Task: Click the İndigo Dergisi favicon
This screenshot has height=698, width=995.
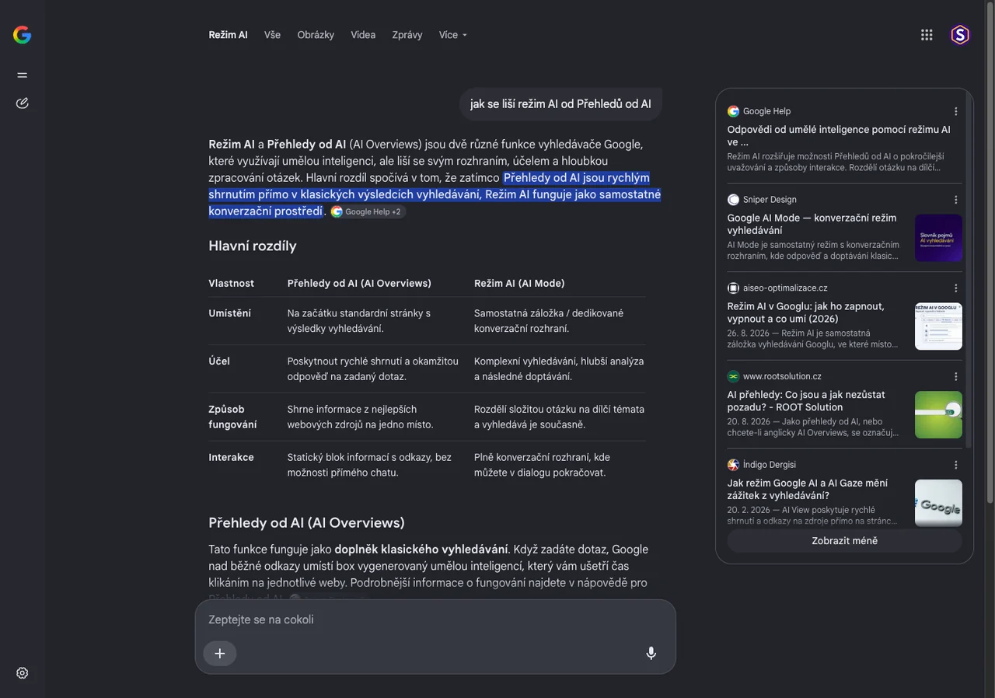Action: coord(733,465)
